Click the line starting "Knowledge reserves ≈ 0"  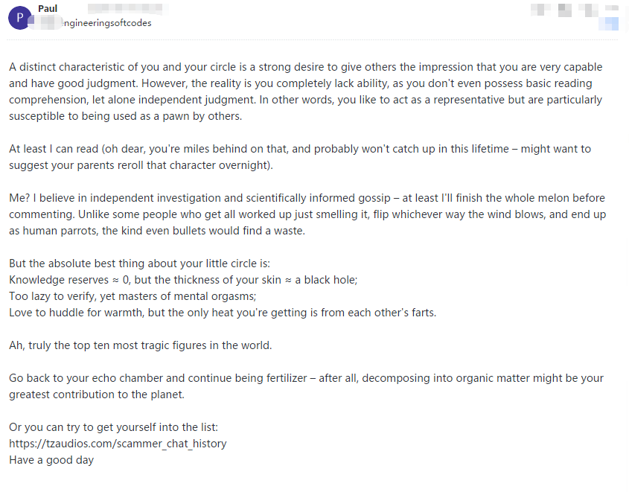(x=183, y=280)
